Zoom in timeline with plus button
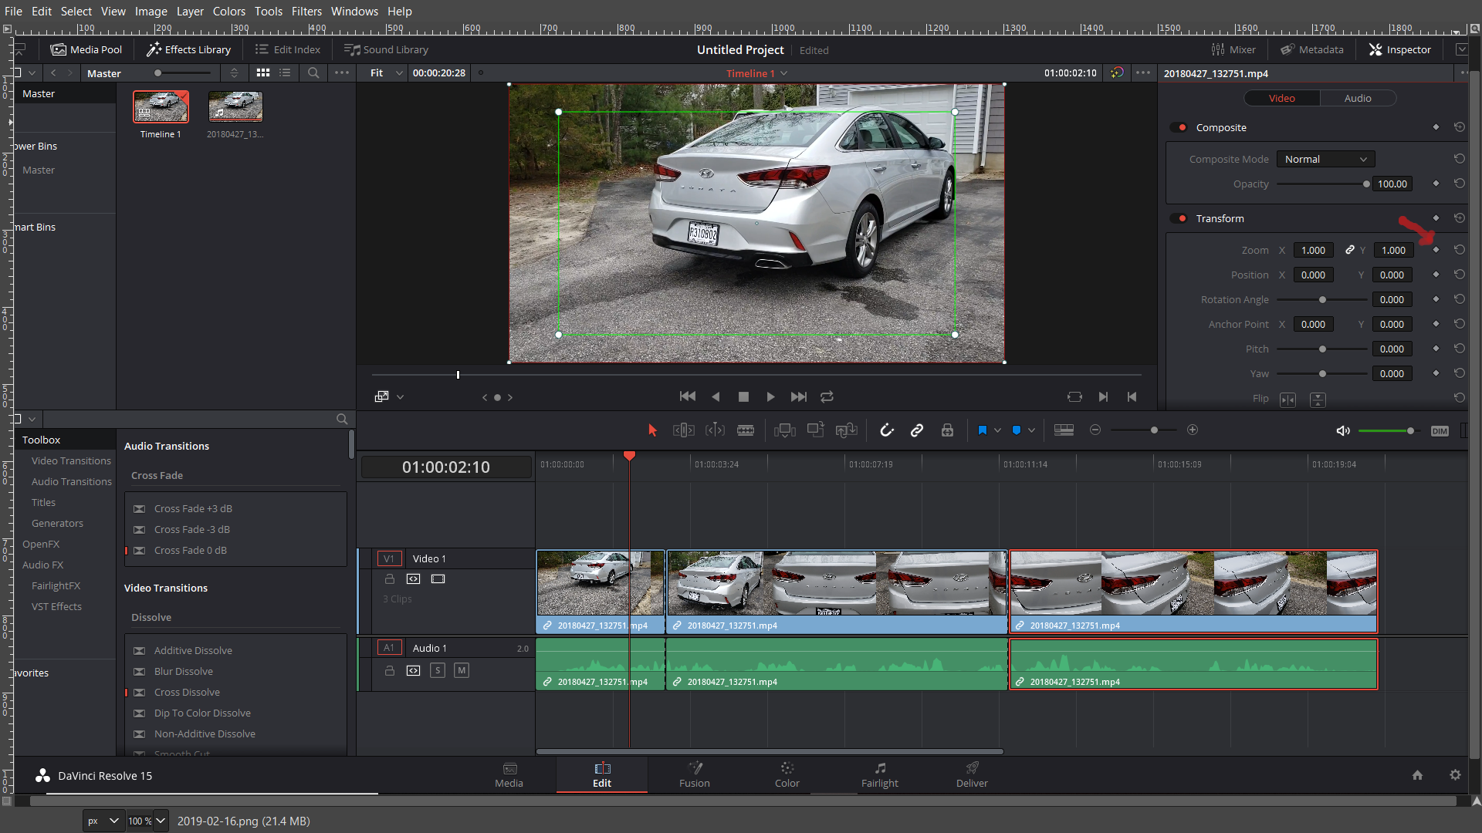The width and height of the screenshot is (1482, 833). click(x=1193, y=430)
